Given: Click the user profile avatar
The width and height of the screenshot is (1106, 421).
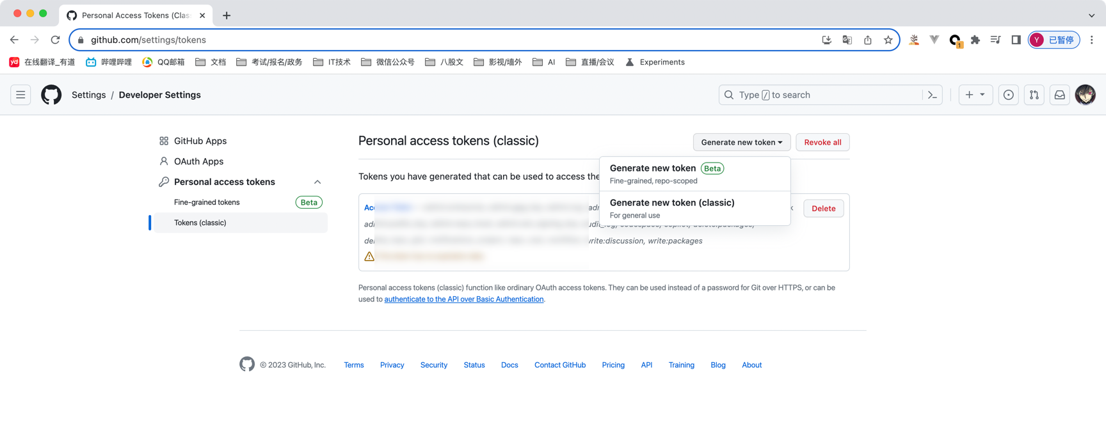Looking at the screenshot, I should pos(1085,95).
